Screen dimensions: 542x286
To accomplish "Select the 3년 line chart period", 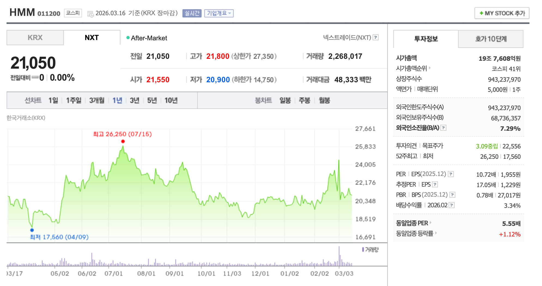I will click(135, 101).
